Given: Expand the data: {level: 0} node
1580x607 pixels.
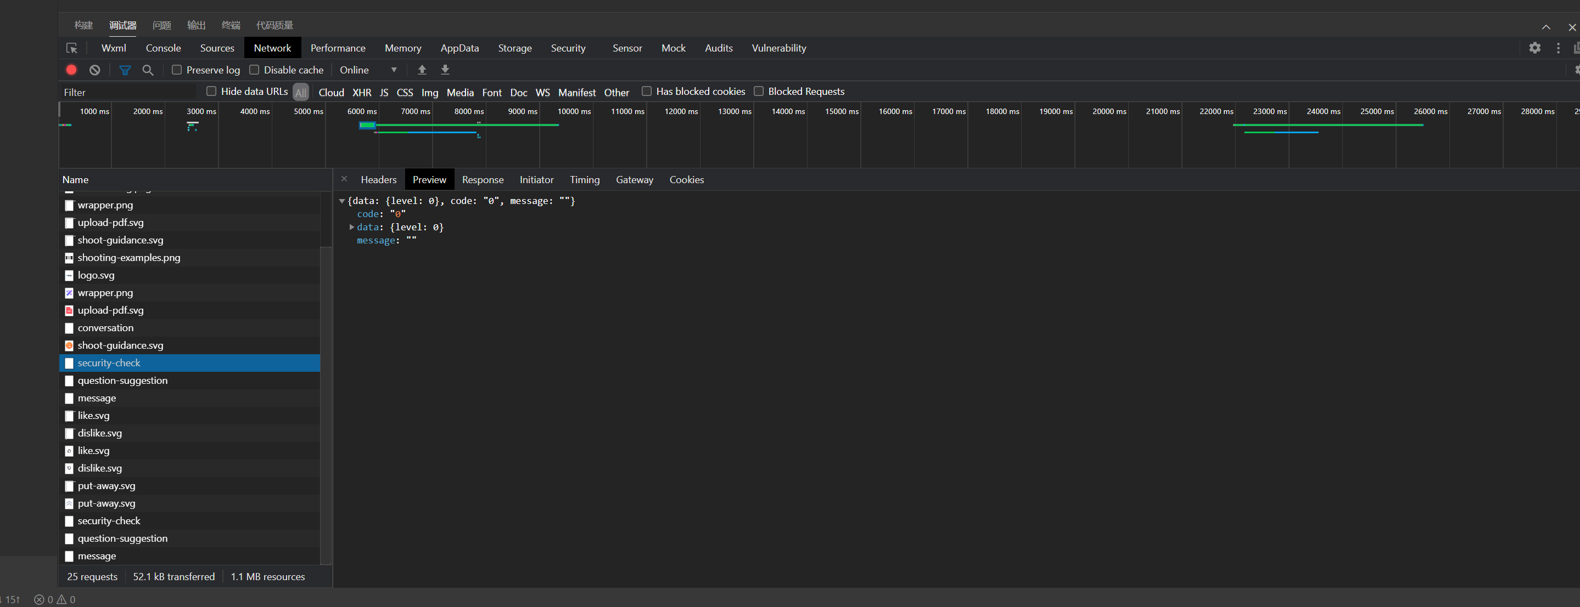Looking at the screenshot, I should point(351,227).
